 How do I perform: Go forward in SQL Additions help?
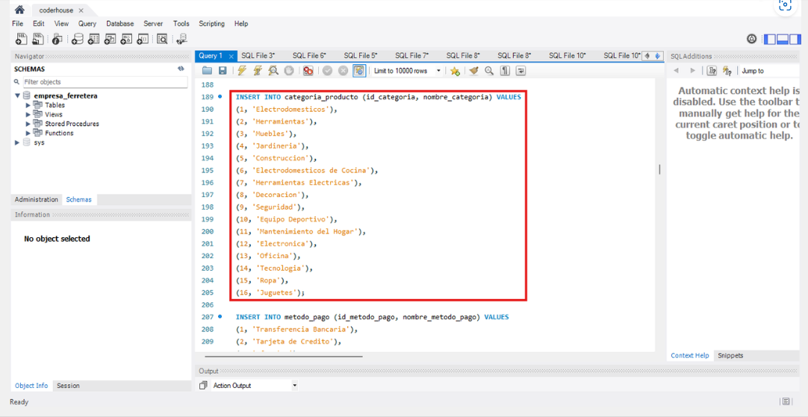692,71
